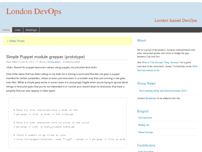
Task: Open the Mailing List blogroll link
Action: click(144, 125)
